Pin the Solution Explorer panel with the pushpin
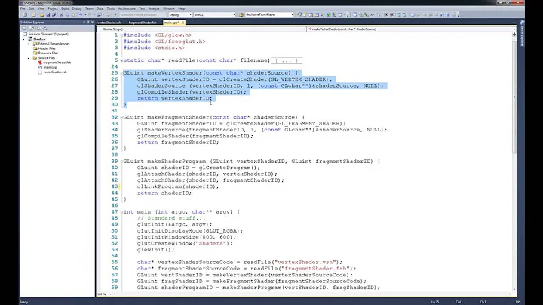Screen dimensions: 543x305 (x=88, y=22)
